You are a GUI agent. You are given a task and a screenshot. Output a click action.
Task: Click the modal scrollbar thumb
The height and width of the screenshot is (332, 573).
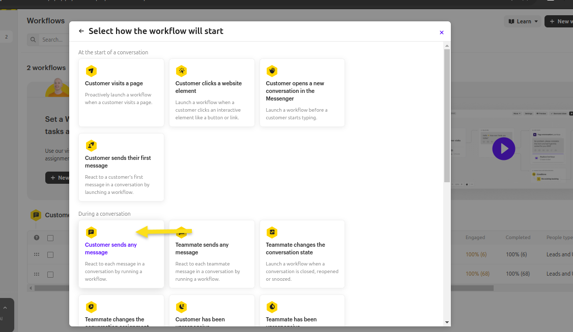coord(447,116)
